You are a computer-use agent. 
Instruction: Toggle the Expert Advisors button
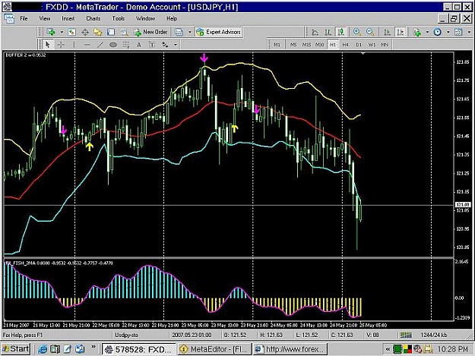coord(218,32)
